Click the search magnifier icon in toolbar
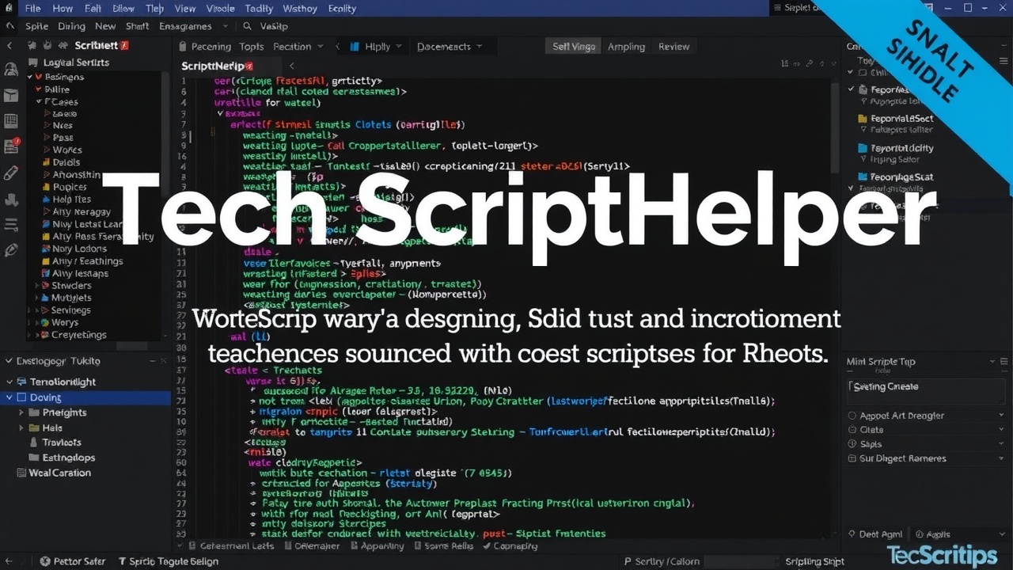Image resolution: width=1013 pixels, height=570 pixels. [x=247, y=26]
